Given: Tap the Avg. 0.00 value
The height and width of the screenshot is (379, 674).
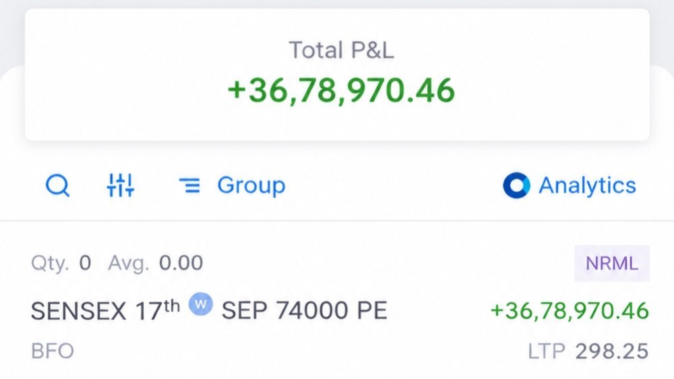Looking at the screenshot, I should (156, 263).
